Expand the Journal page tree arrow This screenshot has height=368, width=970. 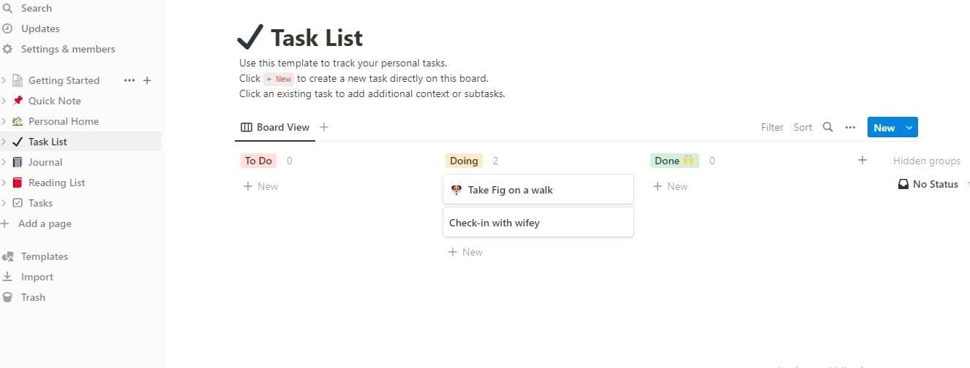4,162
